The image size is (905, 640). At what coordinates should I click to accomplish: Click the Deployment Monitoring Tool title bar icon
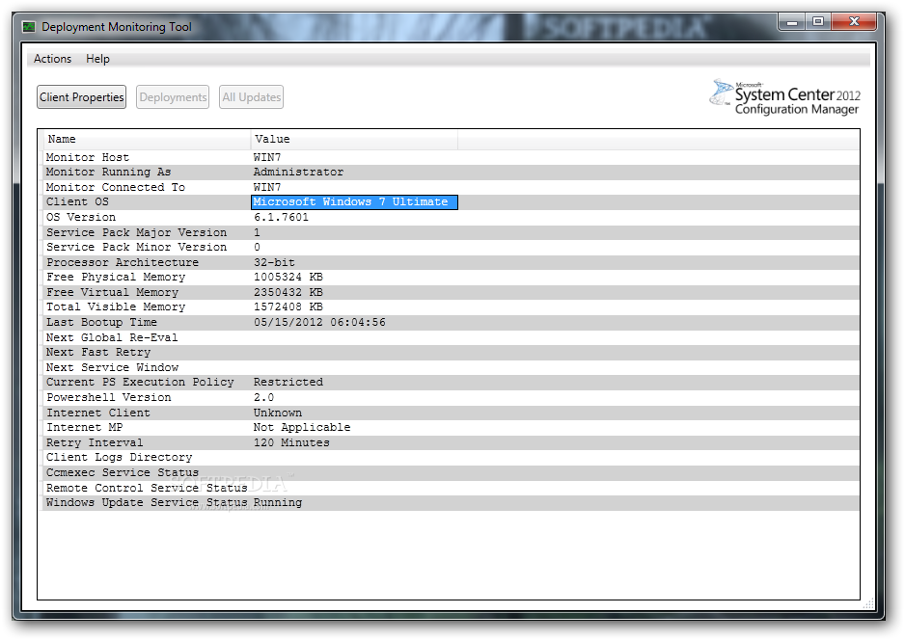pyautogui.click(x=29, y=27)
